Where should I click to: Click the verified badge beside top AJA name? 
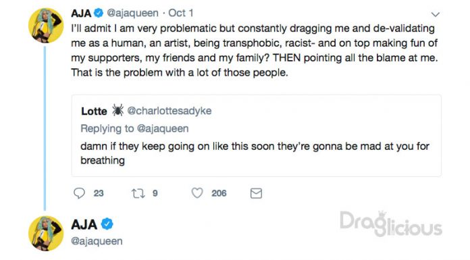(x=99, y=13)
